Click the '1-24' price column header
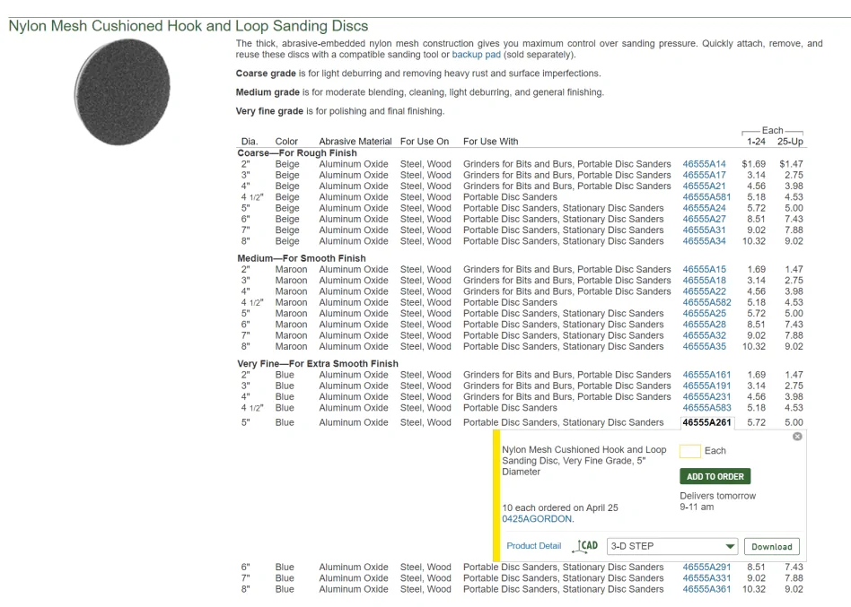The width and height of the screenshot is (851, 607). point(756,142)
